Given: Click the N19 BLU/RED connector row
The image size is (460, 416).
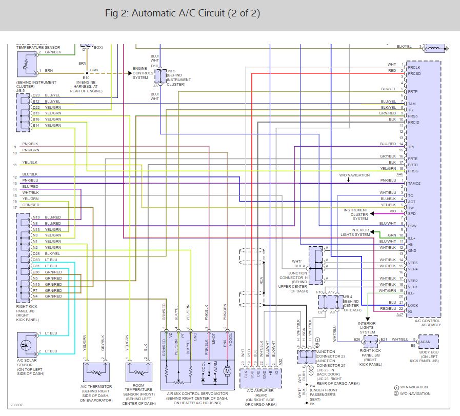Looking at the screenshot, I should (47, 217).
